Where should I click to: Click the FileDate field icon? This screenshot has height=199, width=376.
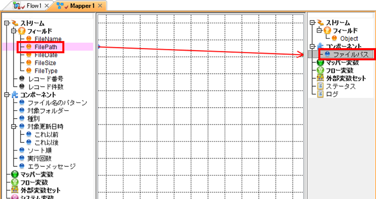pyautogui.click(x=29, y=55)
